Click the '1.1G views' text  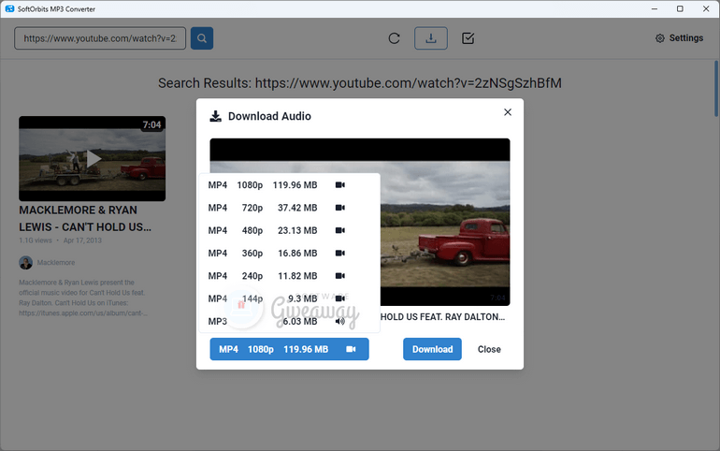(x=36, y=240)
